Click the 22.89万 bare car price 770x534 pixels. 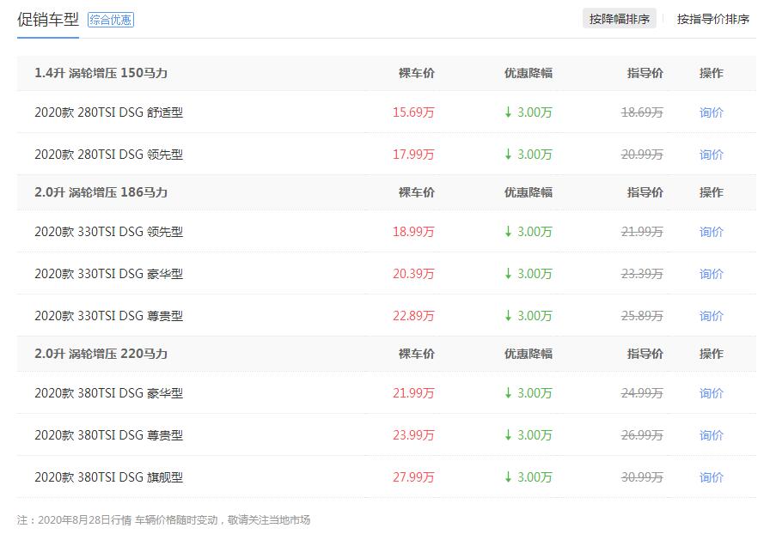coord(413,316)
